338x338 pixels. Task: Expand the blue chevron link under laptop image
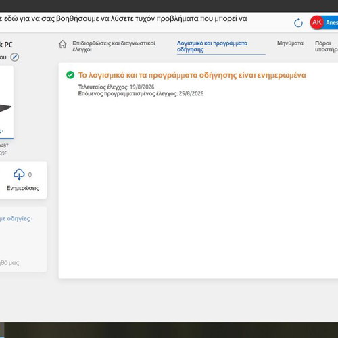[2, 131]
